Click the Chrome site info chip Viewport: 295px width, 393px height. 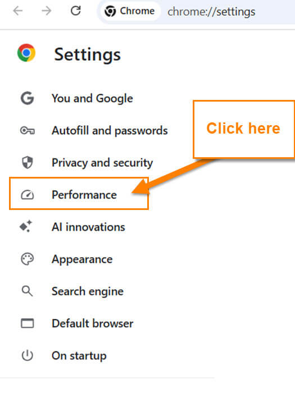tap(130, 11)
